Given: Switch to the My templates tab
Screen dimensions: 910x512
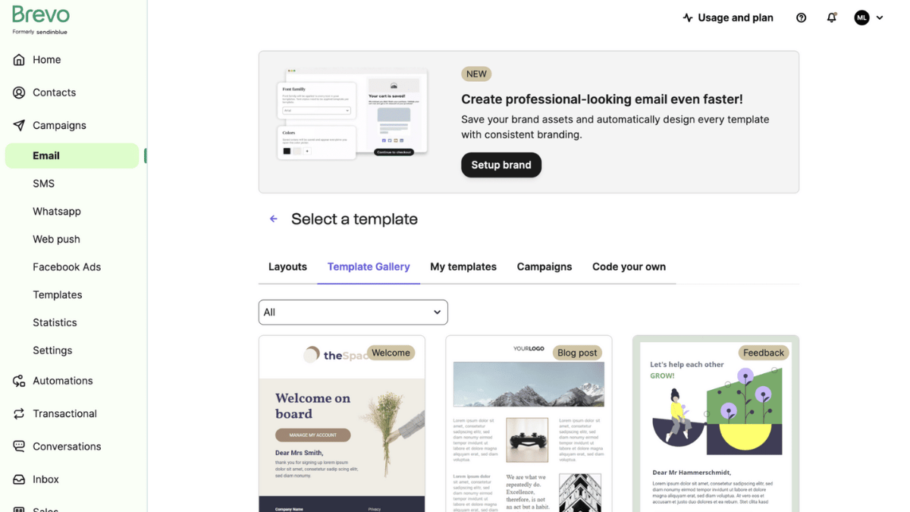Looking at the screenshot, I should click(463, 267).
